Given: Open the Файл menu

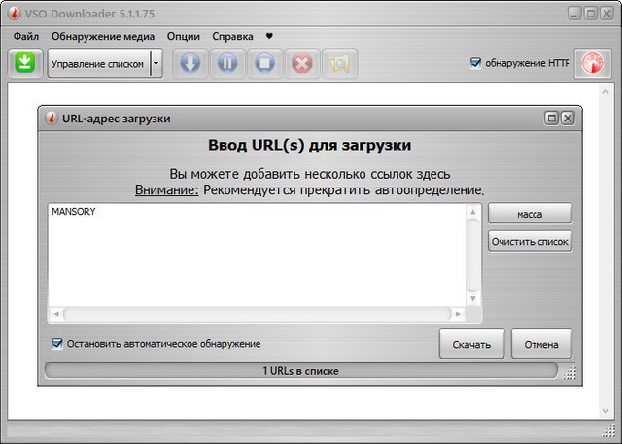Looking at the screenshot, I should tap(26, 36).
